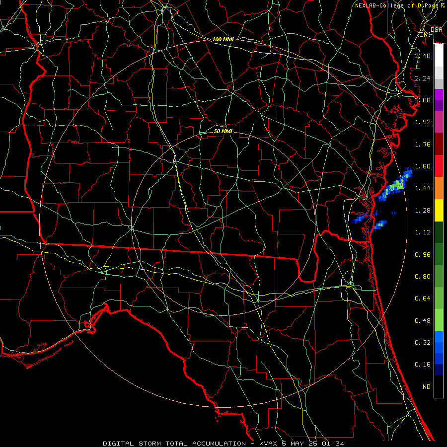Click the white 2.40 legend color block

pos(439,56)
